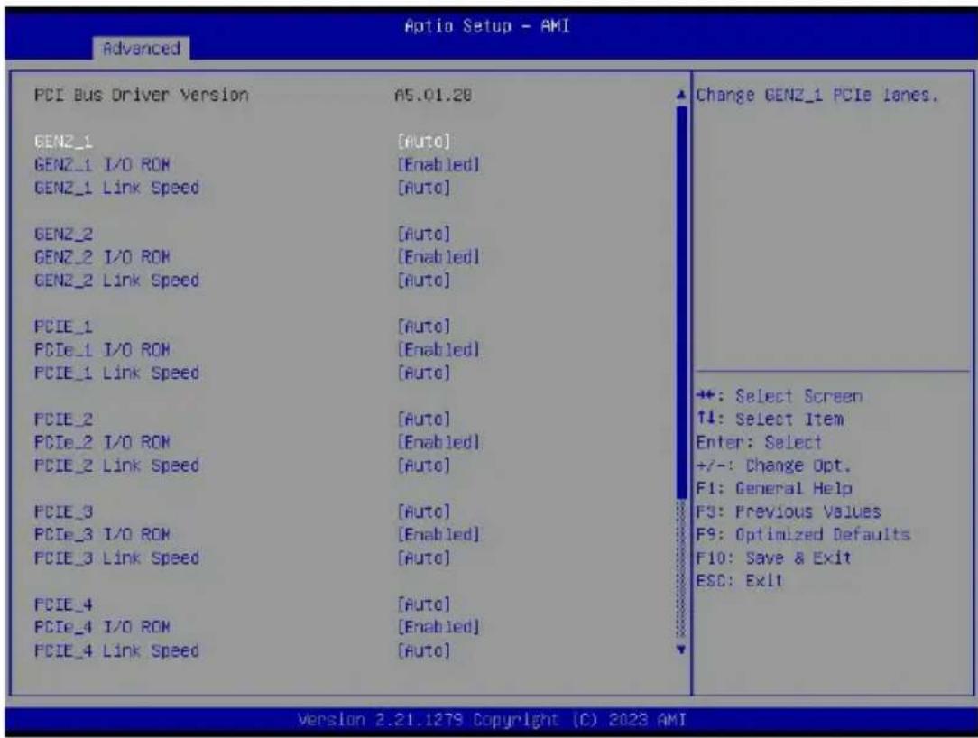This screenshot has height=738, width=978.
Task: Open the Advanced tab
Action: coord(142,48)
